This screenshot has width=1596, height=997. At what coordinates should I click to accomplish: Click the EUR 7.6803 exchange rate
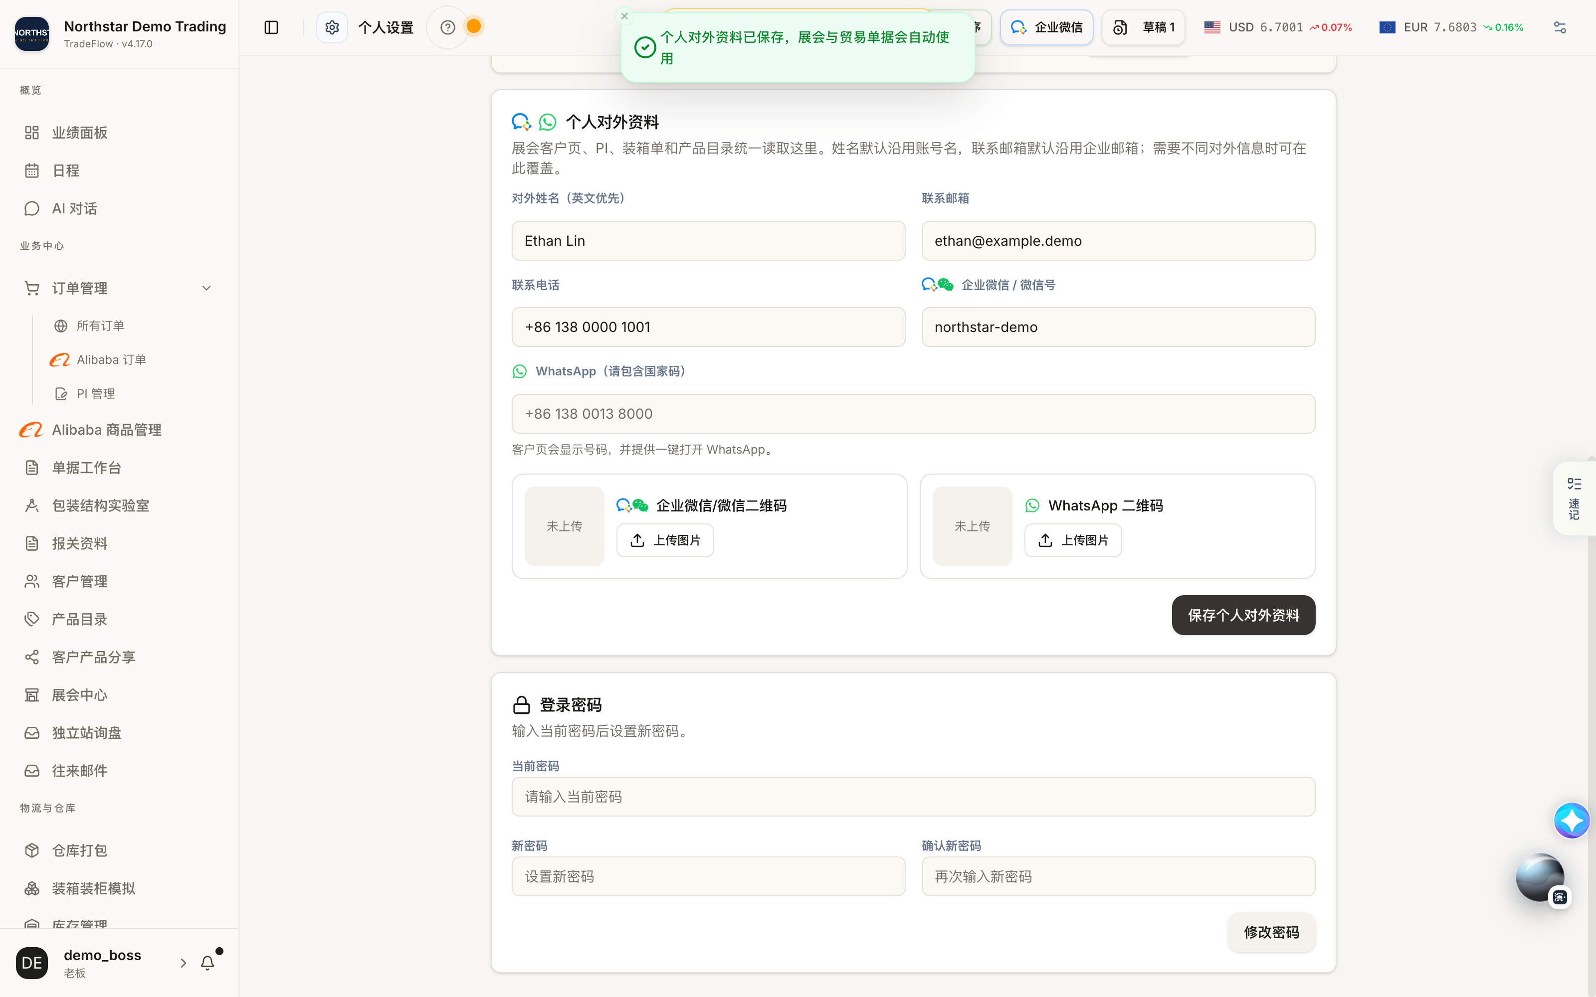click(1451, 27)
